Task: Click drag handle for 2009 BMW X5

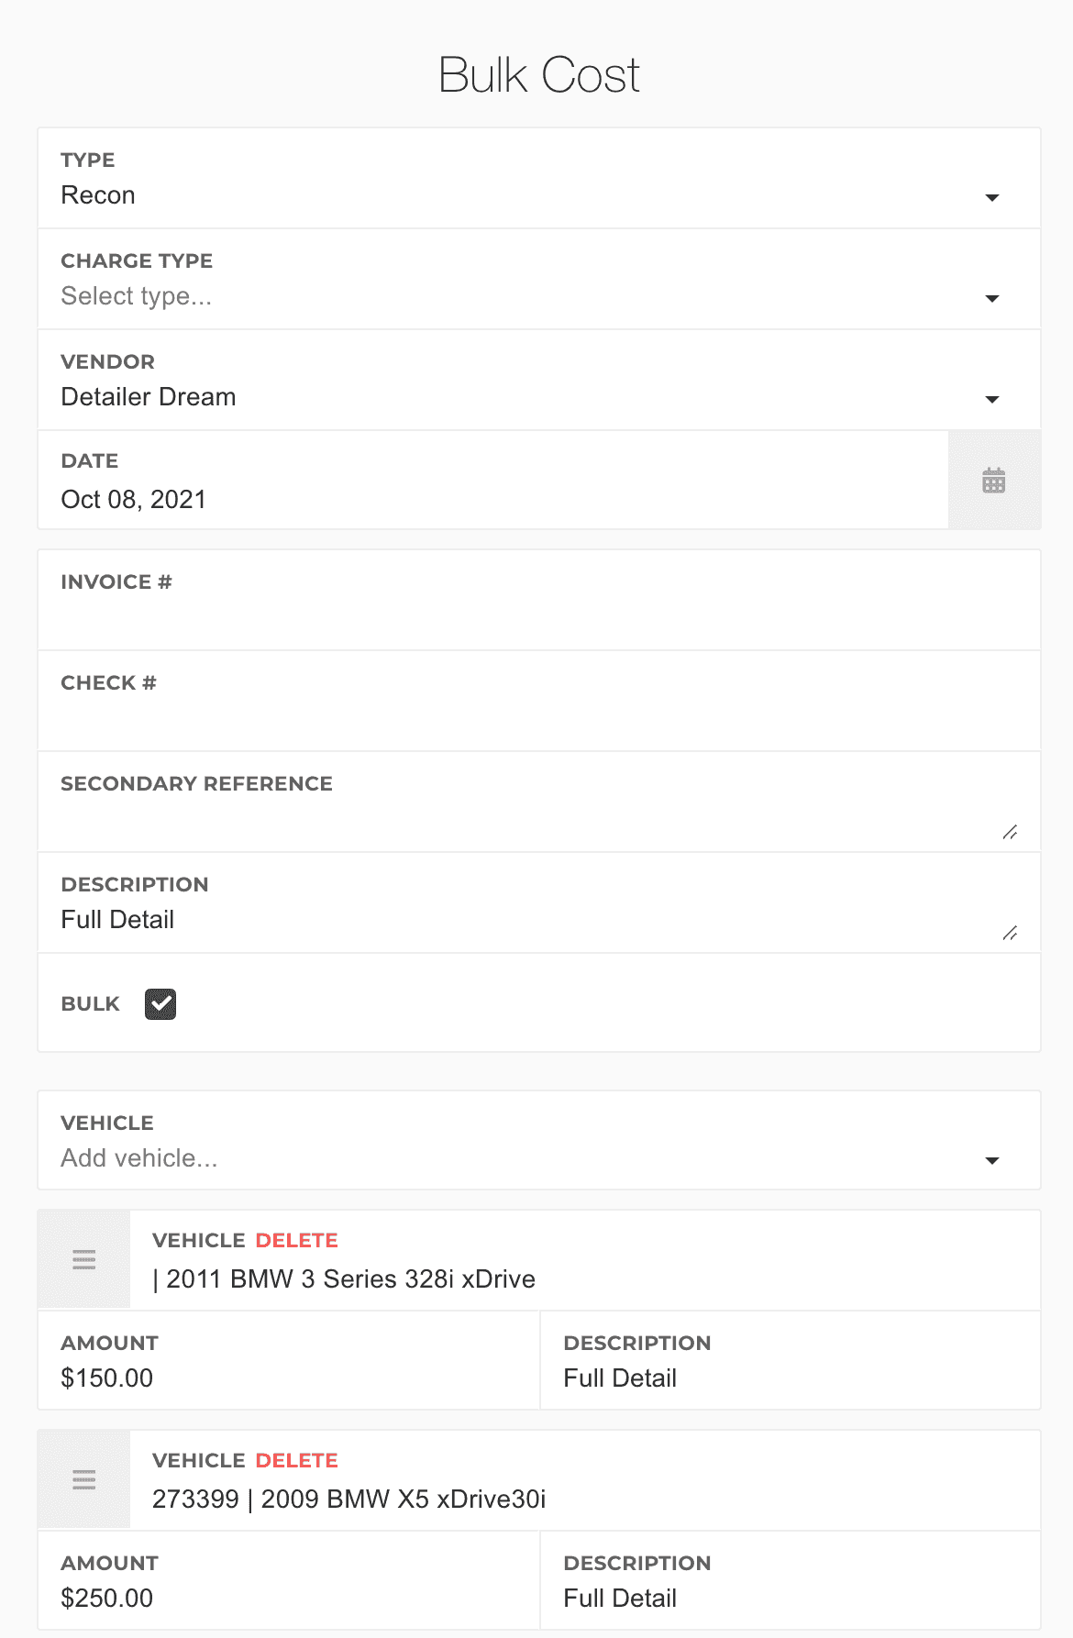Action: point(83,1479)
